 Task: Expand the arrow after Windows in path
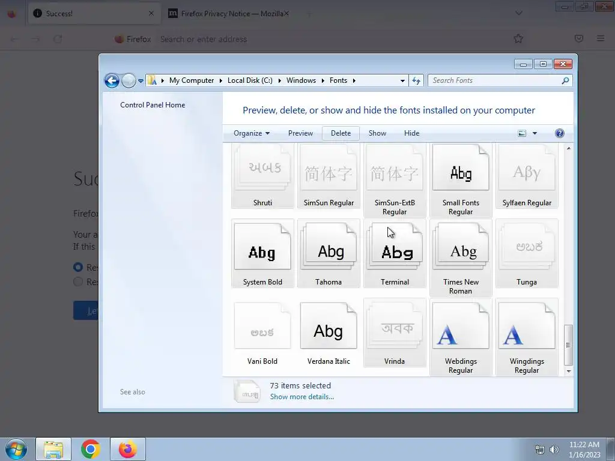click(323, 81)
